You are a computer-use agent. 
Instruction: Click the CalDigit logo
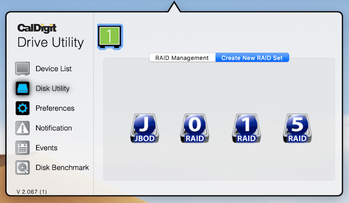click(x=37, y=28)
